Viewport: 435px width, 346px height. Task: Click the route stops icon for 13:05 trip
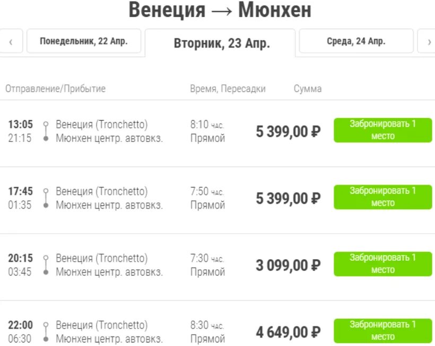coord(46,131)
